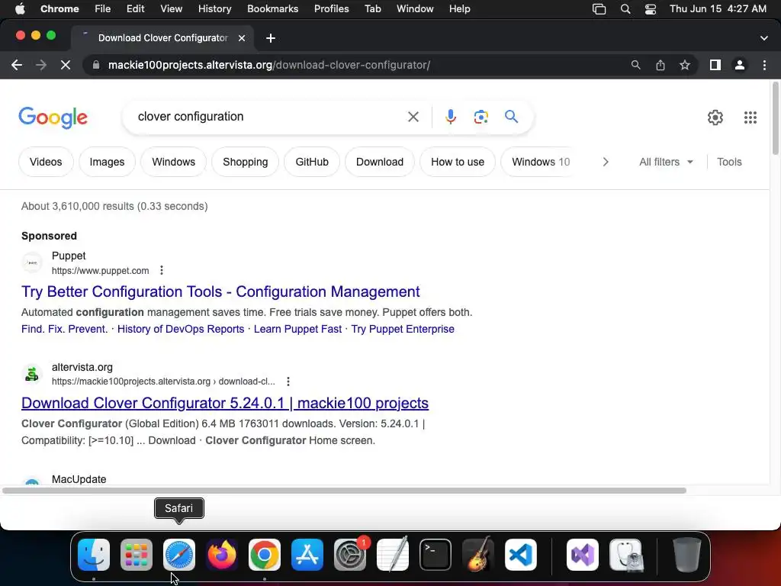This screenshot has width=781, height=586.
Task: Open GarageBand from the dock
Action: click(478, 554)
